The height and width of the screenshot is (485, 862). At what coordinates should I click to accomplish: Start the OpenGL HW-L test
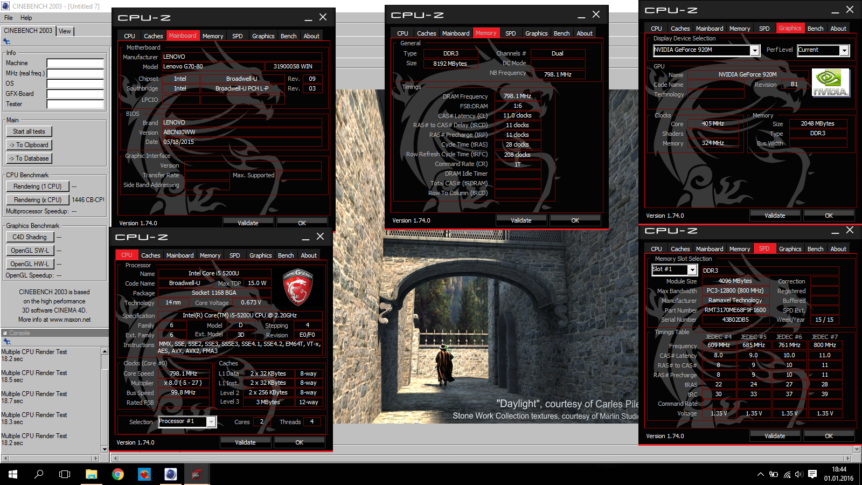point(30,264)
